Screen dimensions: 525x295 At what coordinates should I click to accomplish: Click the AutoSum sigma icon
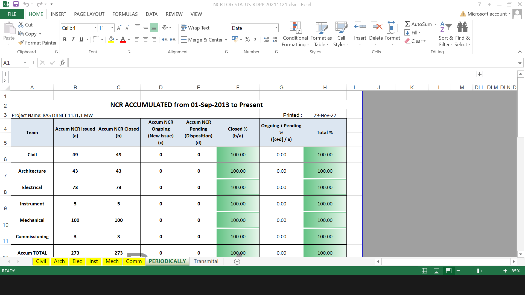click(407, 24)
